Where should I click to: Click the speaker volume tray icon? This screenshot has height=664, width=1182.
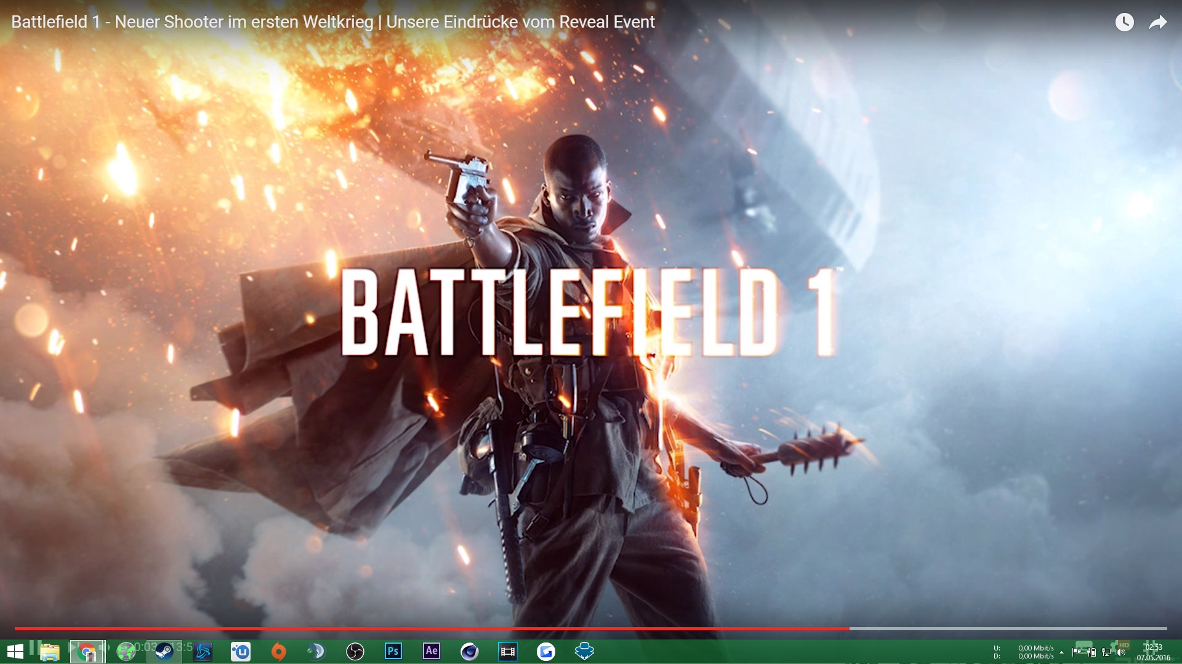click(1121, 652)
